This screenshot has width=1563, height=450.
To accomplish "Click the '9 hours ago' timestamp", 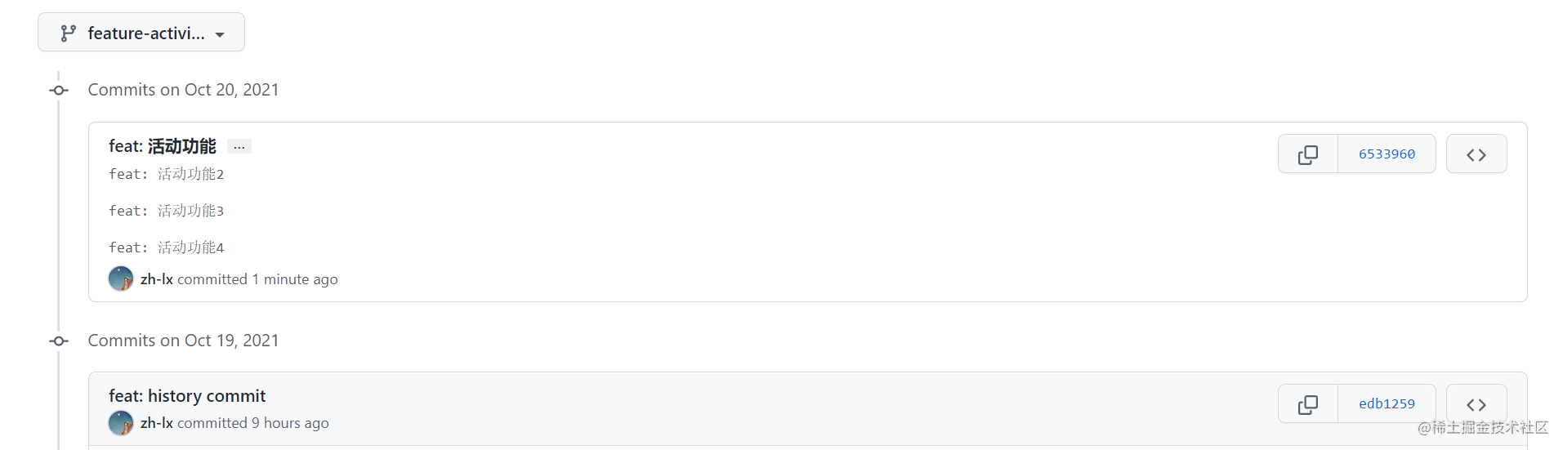I will tap(290, 423).
